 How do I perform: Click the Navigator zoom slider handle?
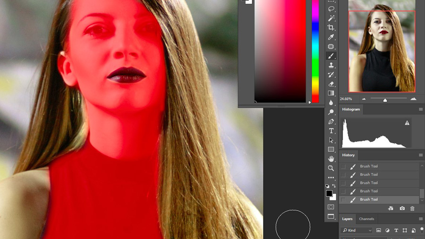click(x=385, y=100)
